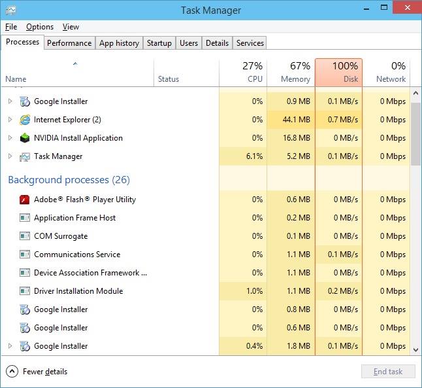Click the 6.1% CPU cell
This screenshot has width=422, height=388.
(243, 156)
